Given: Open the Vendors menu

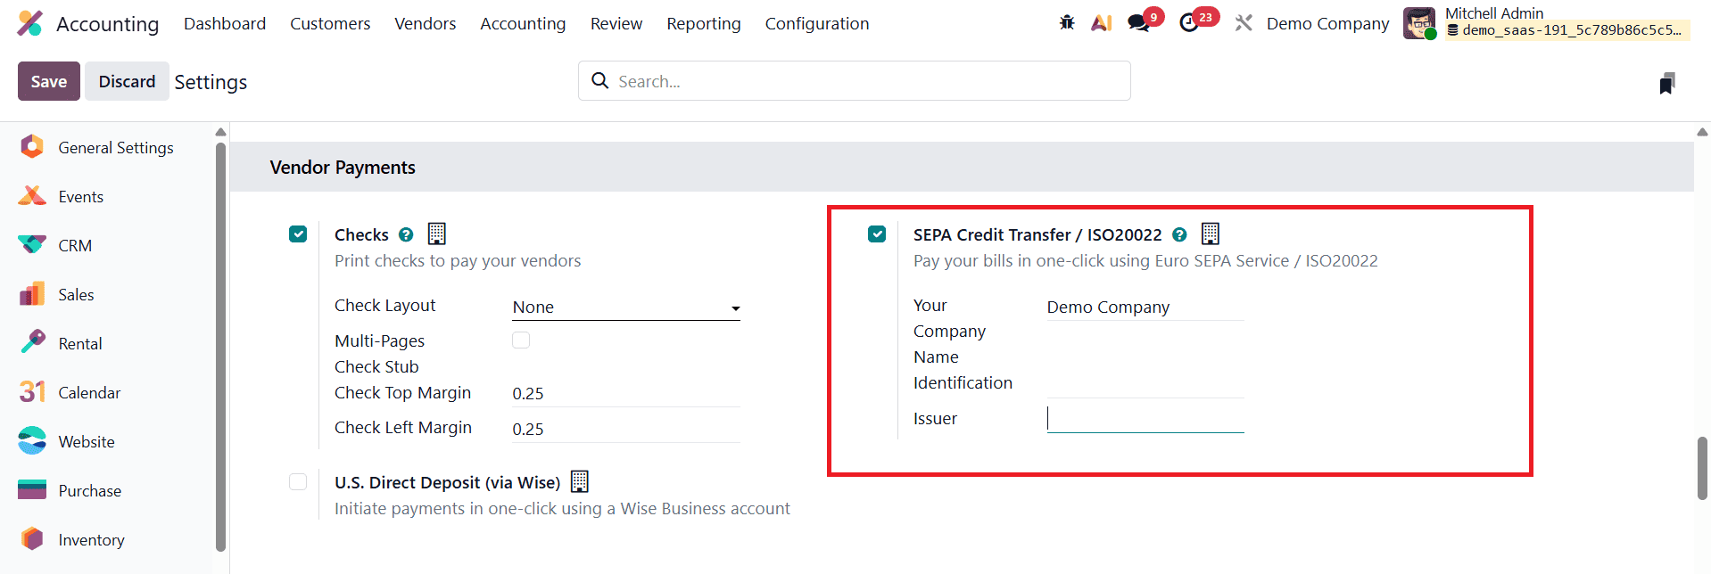Looking at the screenshot, I should 425,23.
